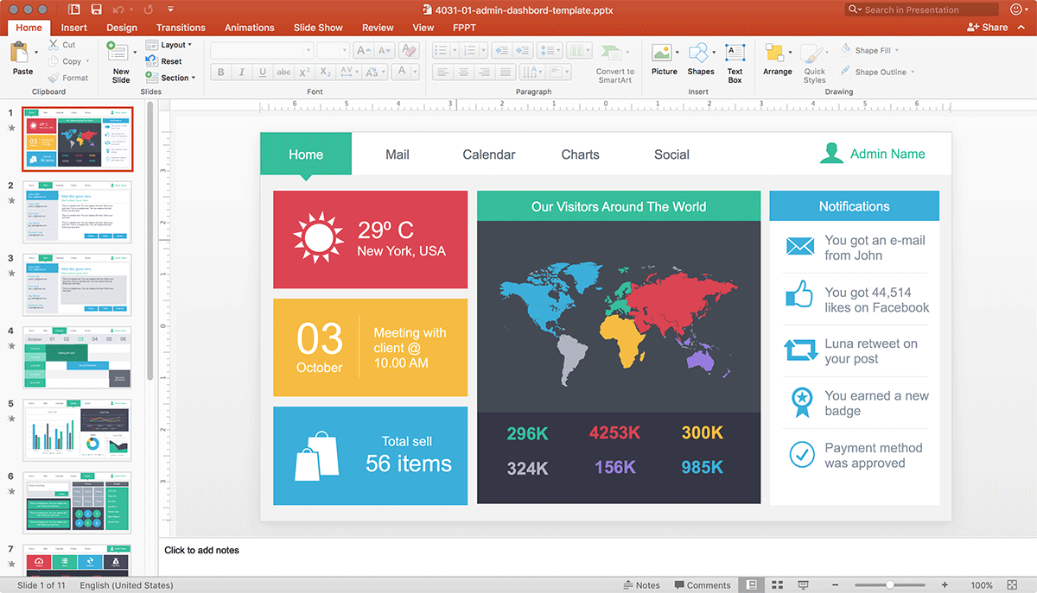This screenshot has width=1037, height=593.
Task: Switch to Normal view in status bar
Action: 752,584
